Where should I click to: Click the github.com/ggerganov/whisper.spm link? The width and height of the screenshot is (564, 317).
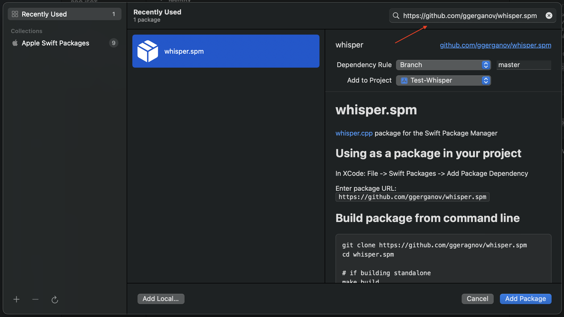pos(496,45)
